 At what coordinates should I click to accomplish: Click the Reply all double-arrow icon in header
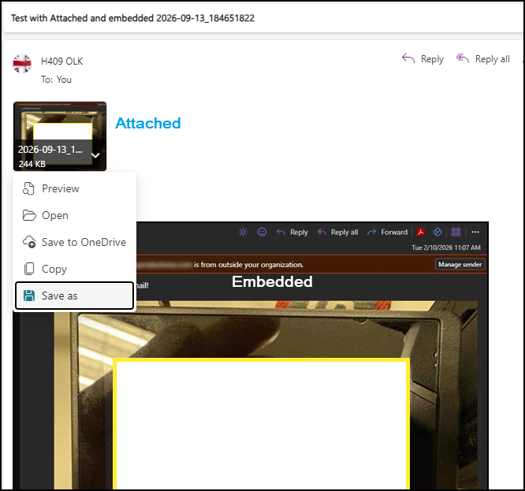463,58
